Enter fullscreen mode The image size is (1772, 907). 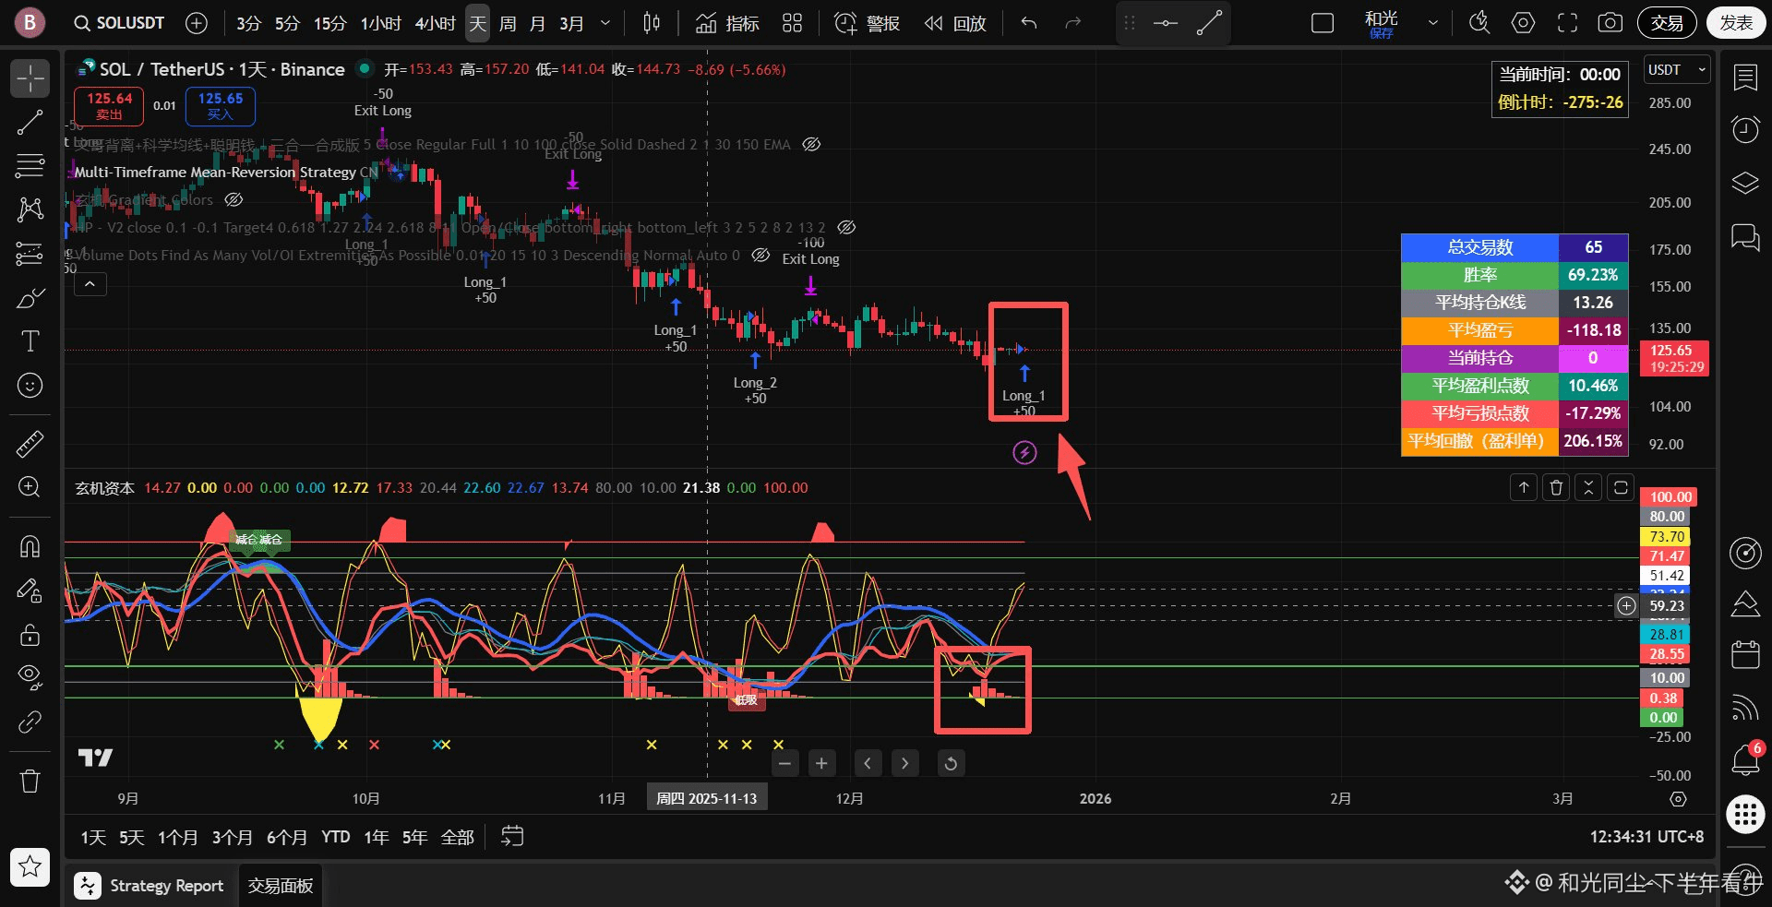tap(1567, 23)
